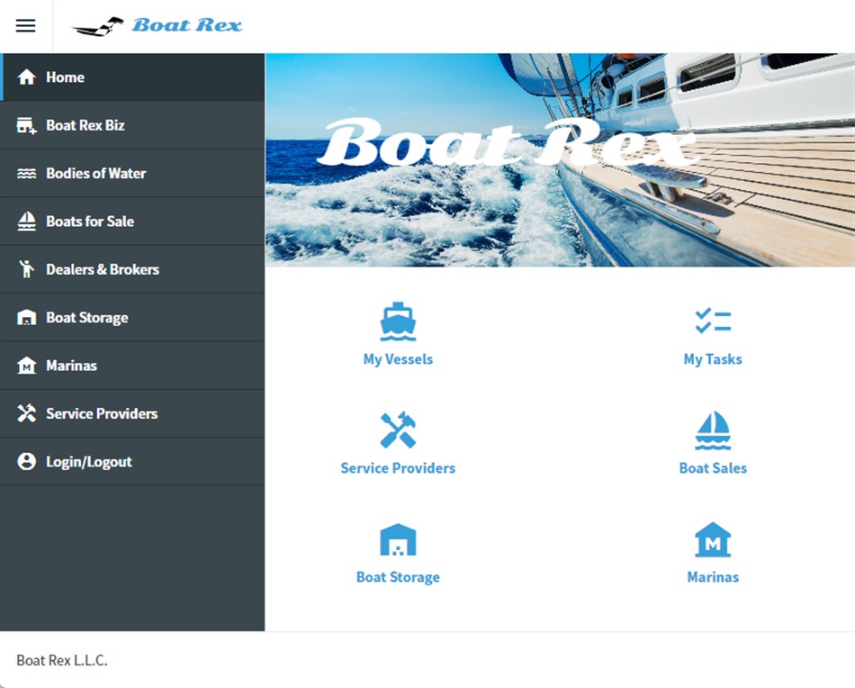Click the anchor icon next to Boats for Sale

pyautogui.click(x=26, y=221)
